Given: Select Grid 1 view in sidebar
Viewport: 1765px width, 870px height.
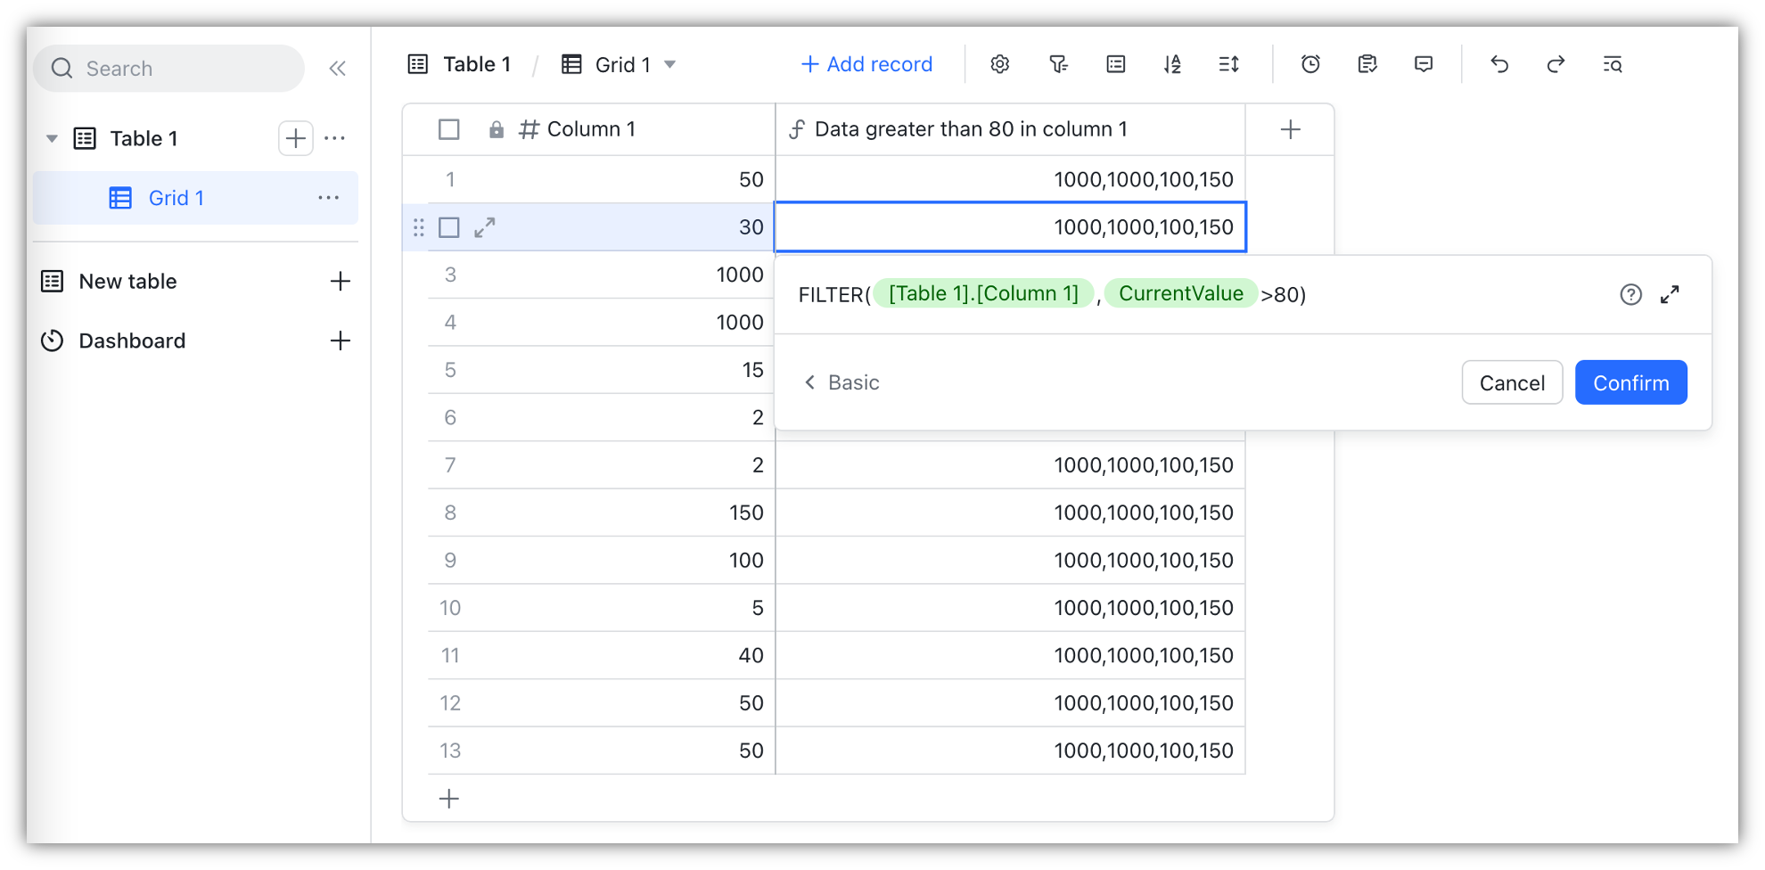Looking at the screenshot, I should coord(176,198).
